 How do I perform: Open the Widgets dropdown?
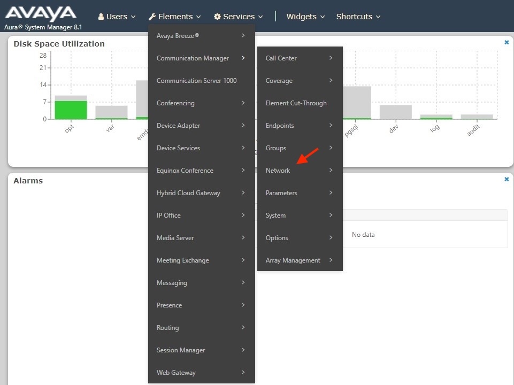coord(305,17)
